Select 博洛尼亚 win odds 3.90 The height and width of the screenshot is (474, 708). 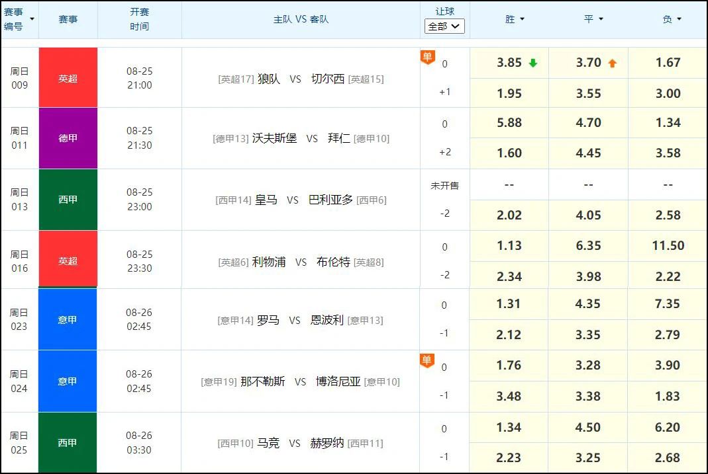point(668,366)
